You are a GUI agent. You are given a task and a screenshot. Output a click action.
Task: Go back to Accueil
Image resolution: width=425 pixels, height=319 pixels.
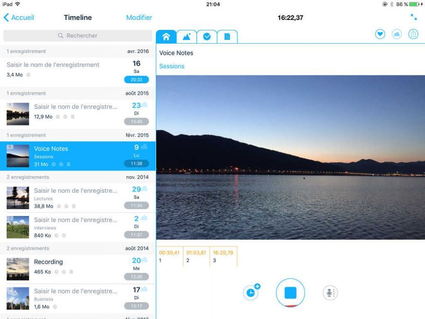(19, 18)
